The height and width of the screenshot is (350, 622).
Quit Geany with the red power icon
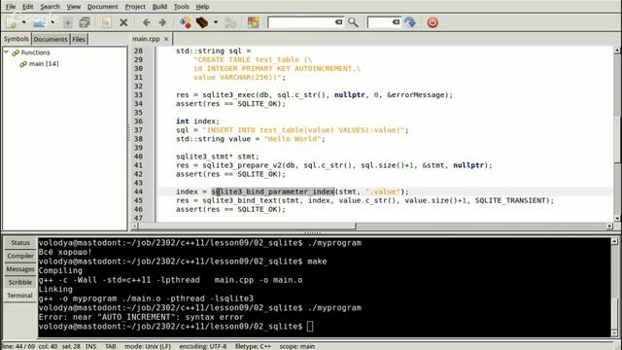tap(432, 22)
